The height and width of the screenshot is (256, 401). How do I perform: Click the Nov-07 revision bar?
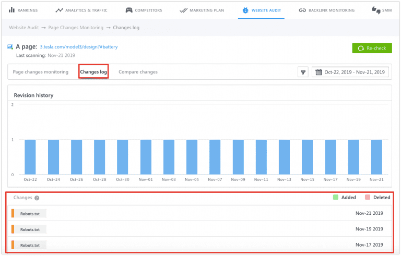point(215,157)
